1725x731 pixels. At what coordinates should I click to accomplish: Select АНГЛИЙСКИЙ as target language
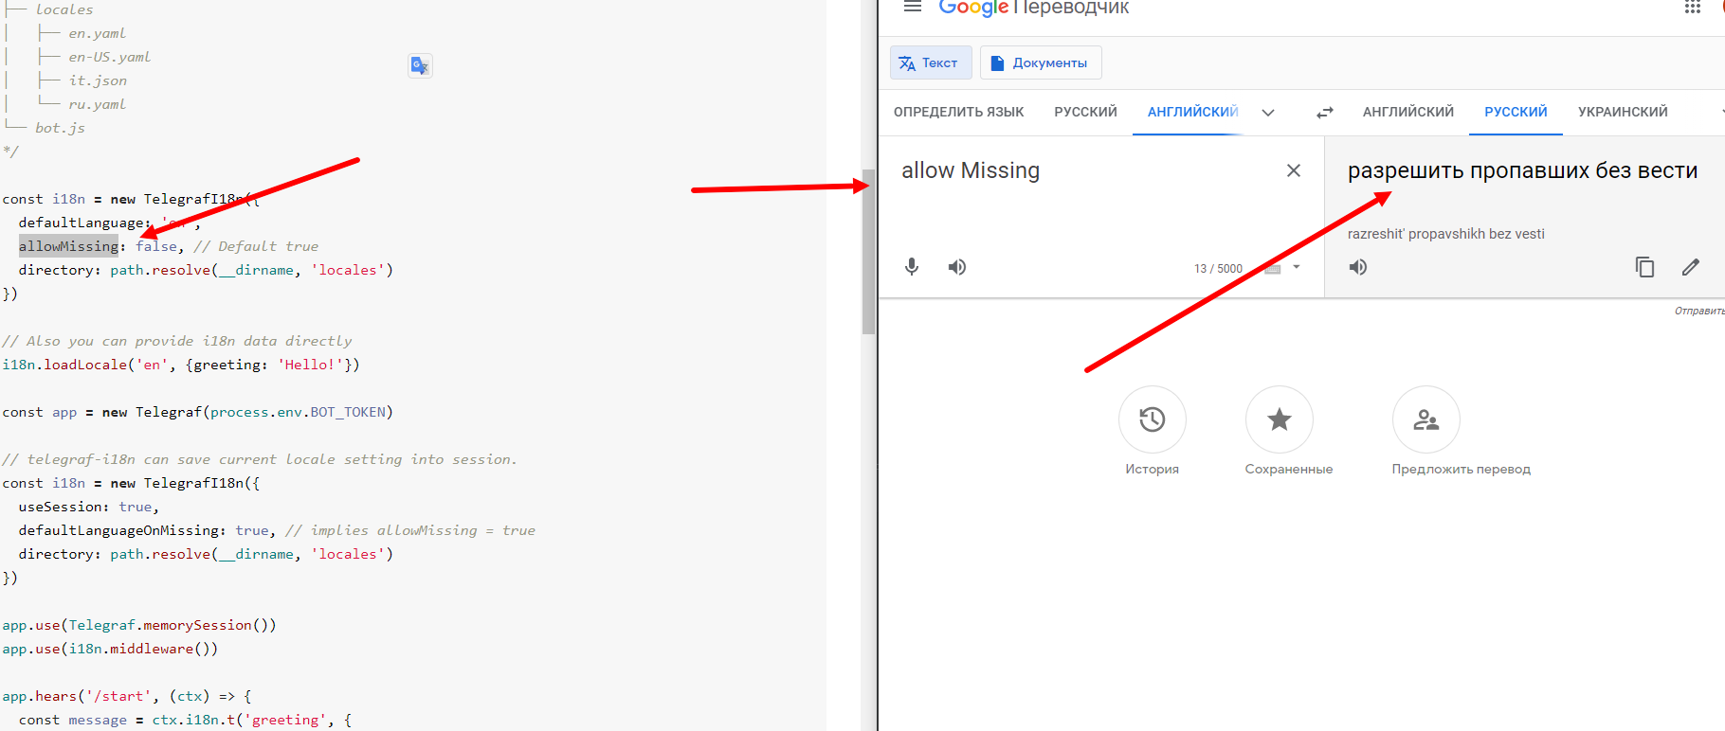(1407, 112)
